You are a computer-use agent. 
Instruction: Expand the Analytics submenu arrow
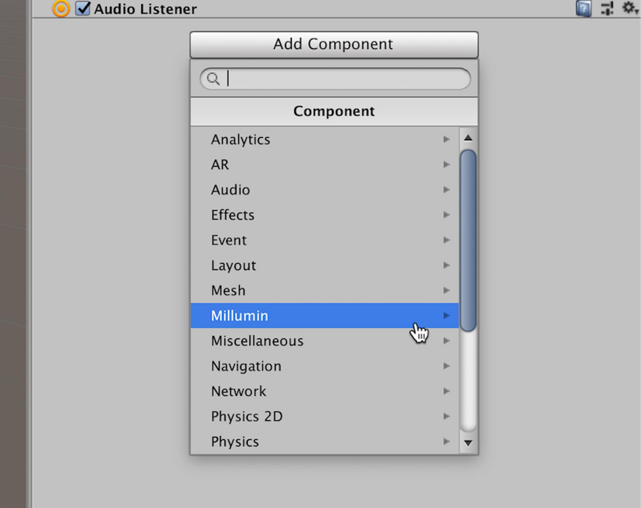click(x=446, y=139)
